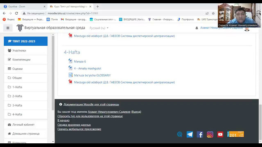
Task: Open Документация Moodle для этой страницы
Action: point(91,105)
